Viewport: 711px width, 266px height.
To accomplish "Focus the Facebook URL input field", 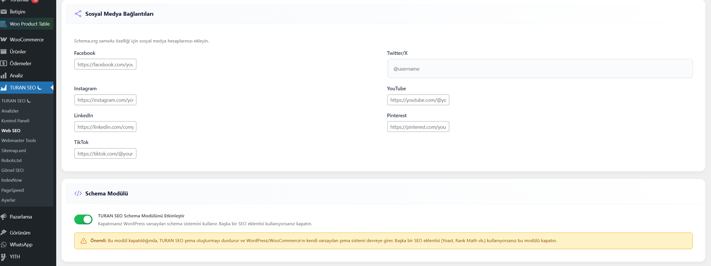I will click(105, 64).
